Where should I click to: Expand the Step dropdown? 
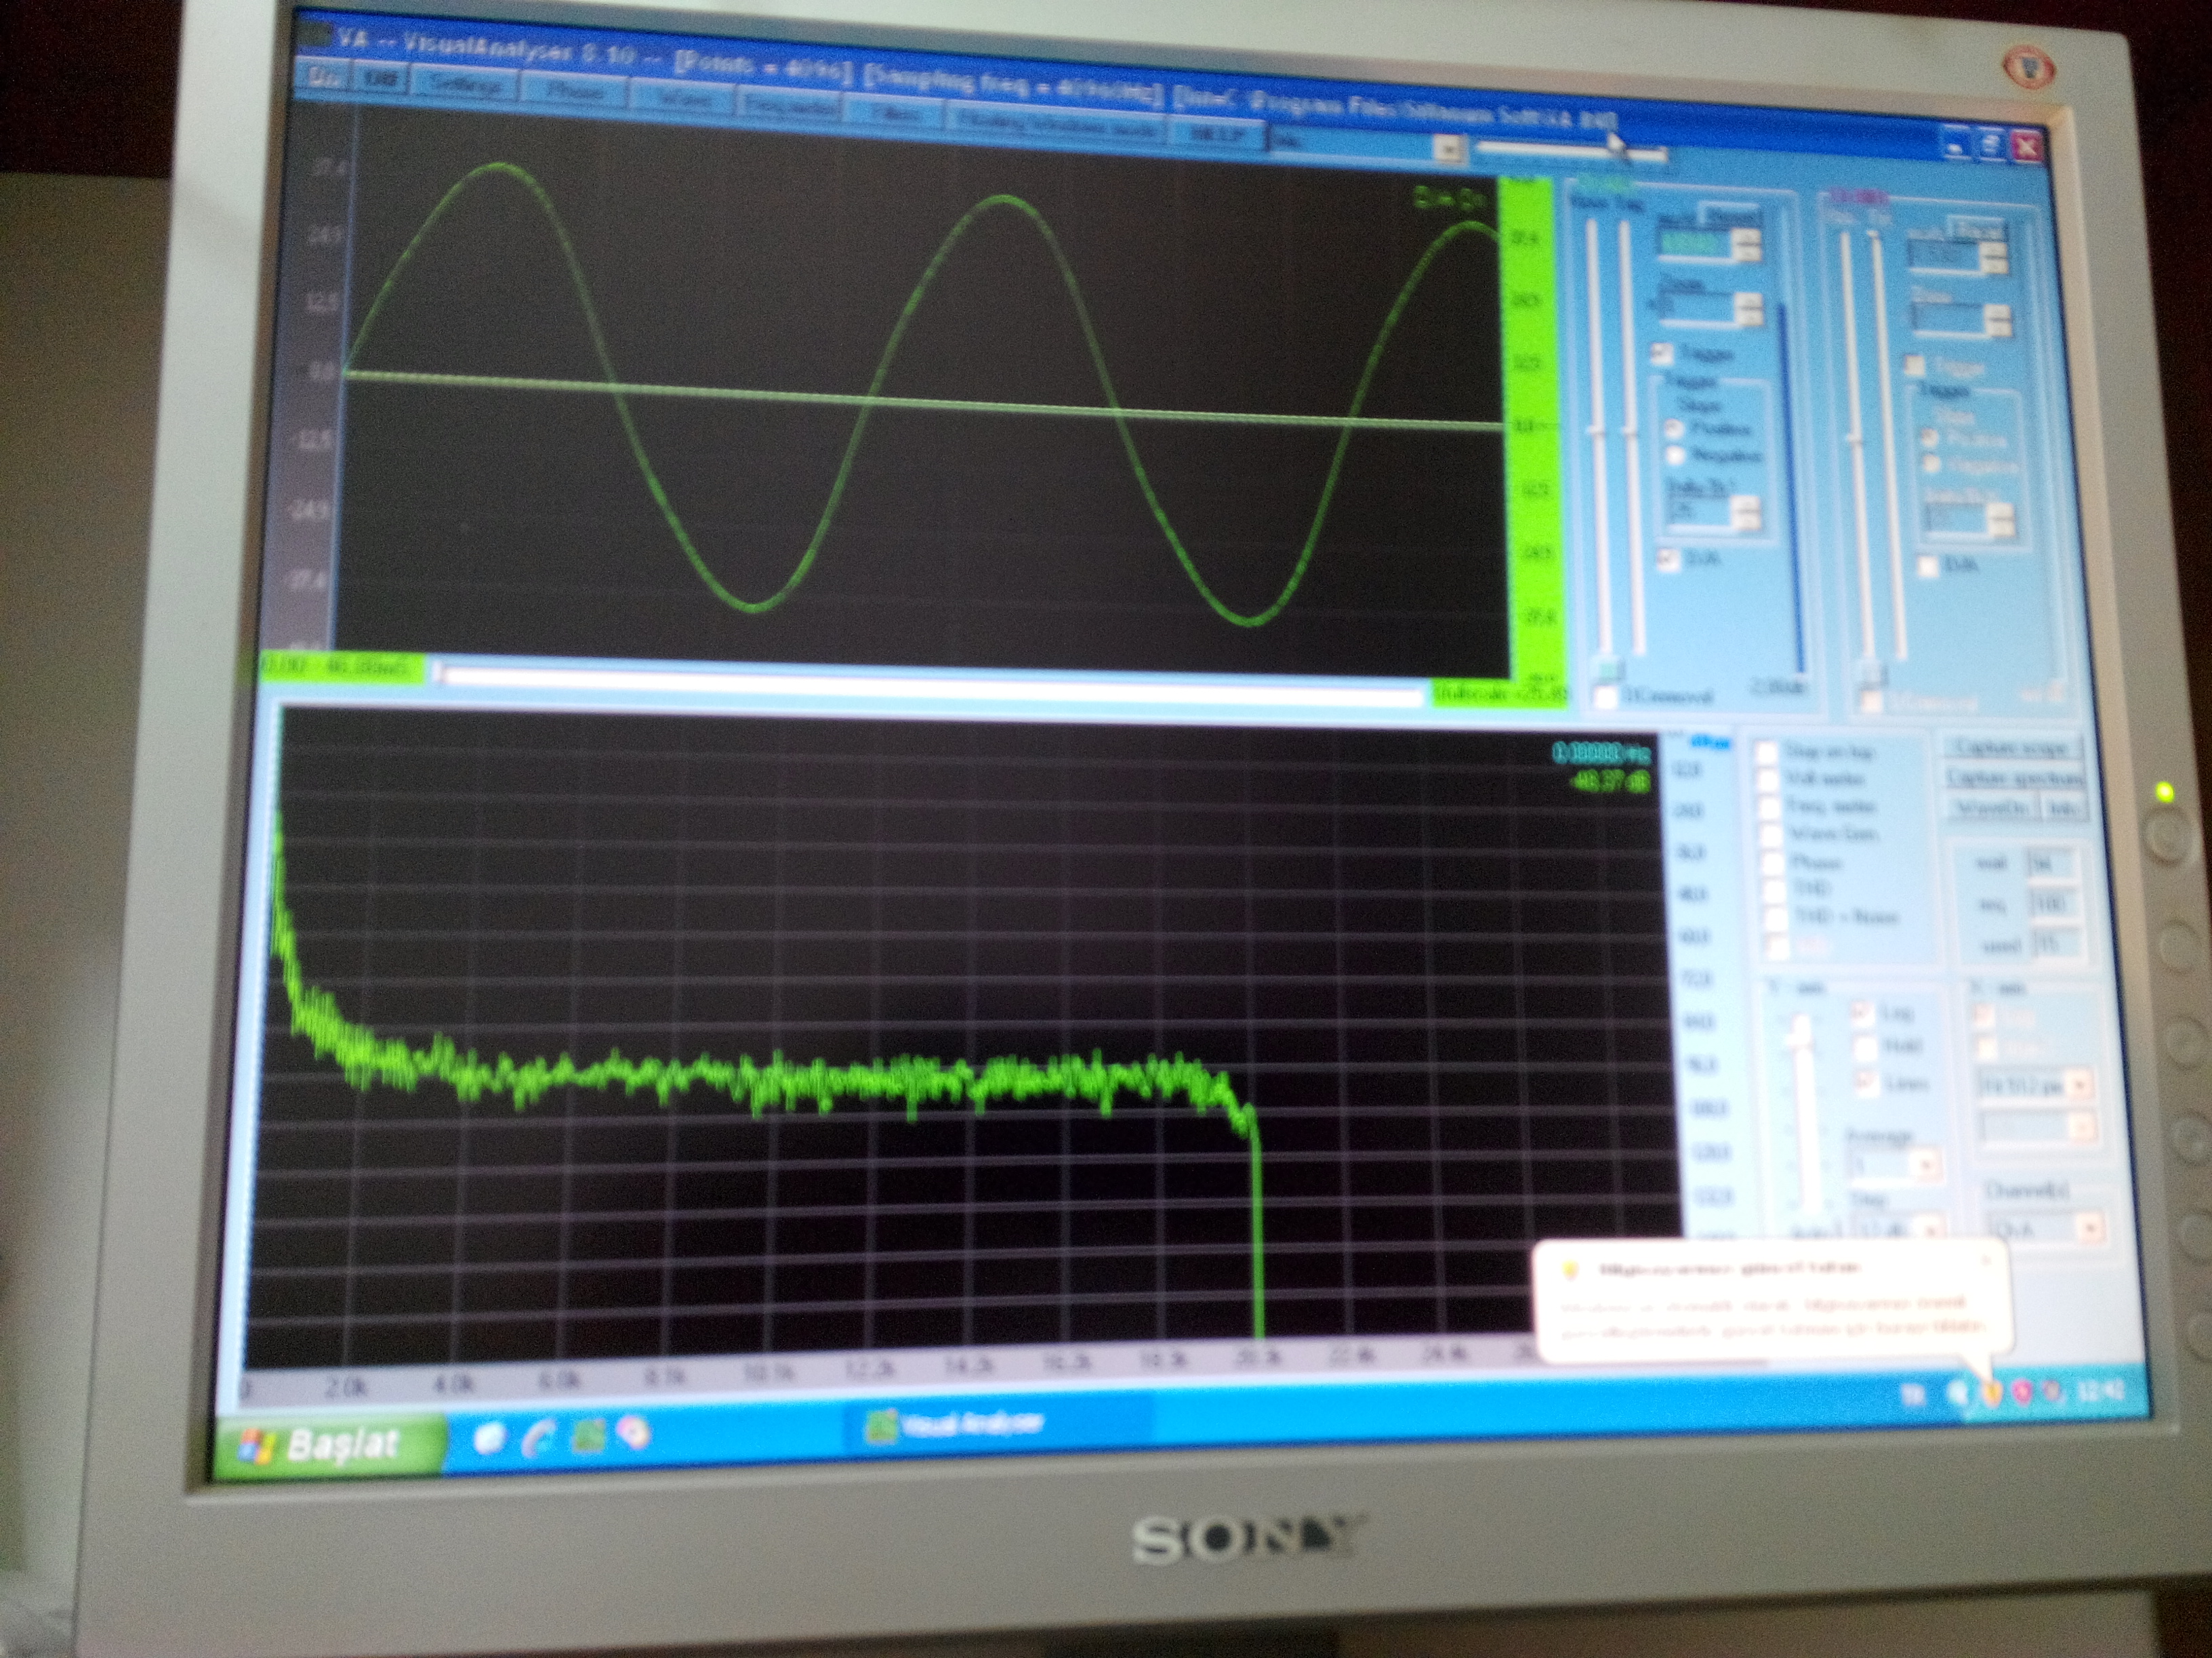[1930, 1227]
